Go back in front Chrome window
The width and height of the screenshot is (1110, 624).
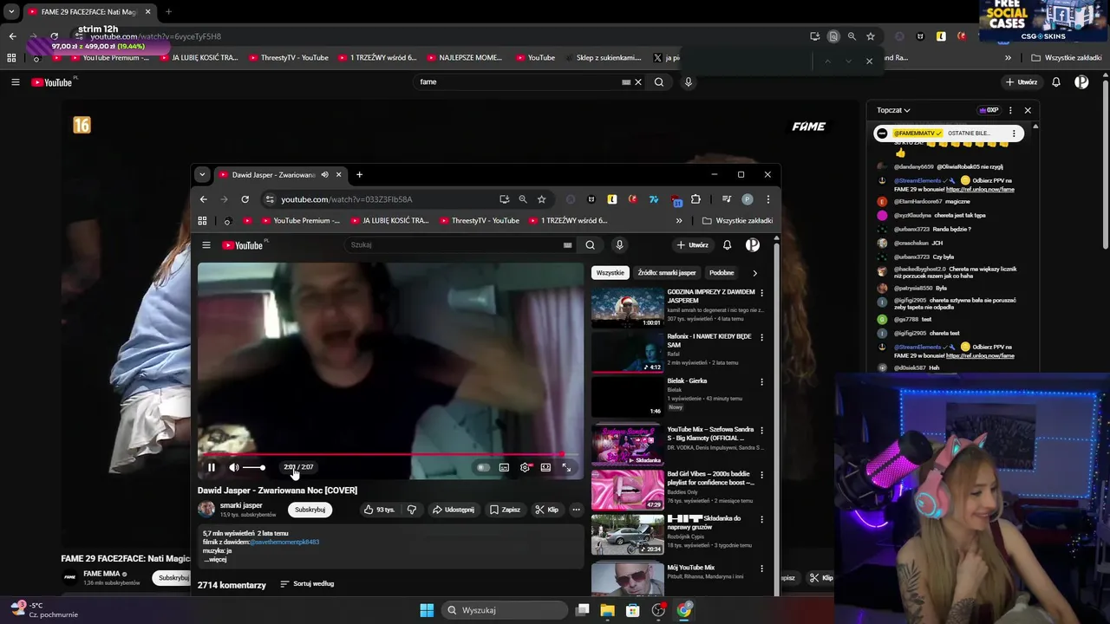[x=204, y=199]
